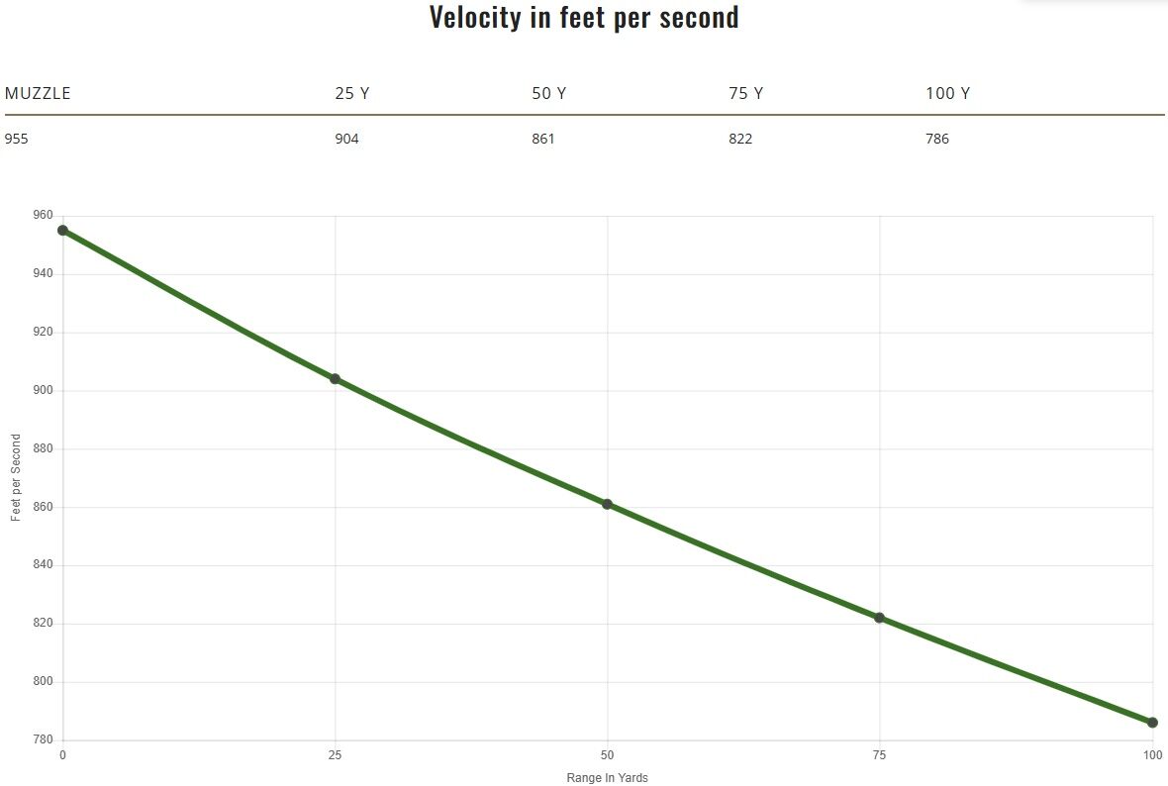Select the 904 value in the table
Screen dimensions: 1168x786
tap(346, 139)
